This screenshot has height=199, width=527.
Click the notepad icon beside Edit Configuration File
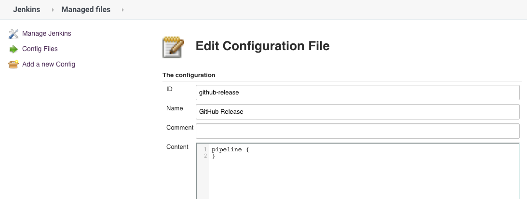(x=174, y=47)
